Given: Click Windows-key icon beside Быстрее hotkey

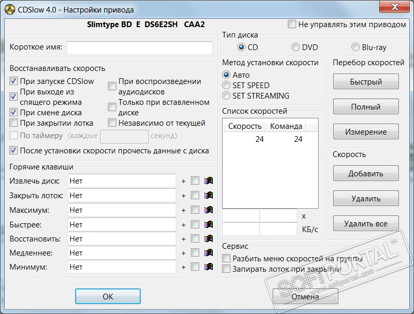Looking at the screenshot, I should tap(209, 224).
